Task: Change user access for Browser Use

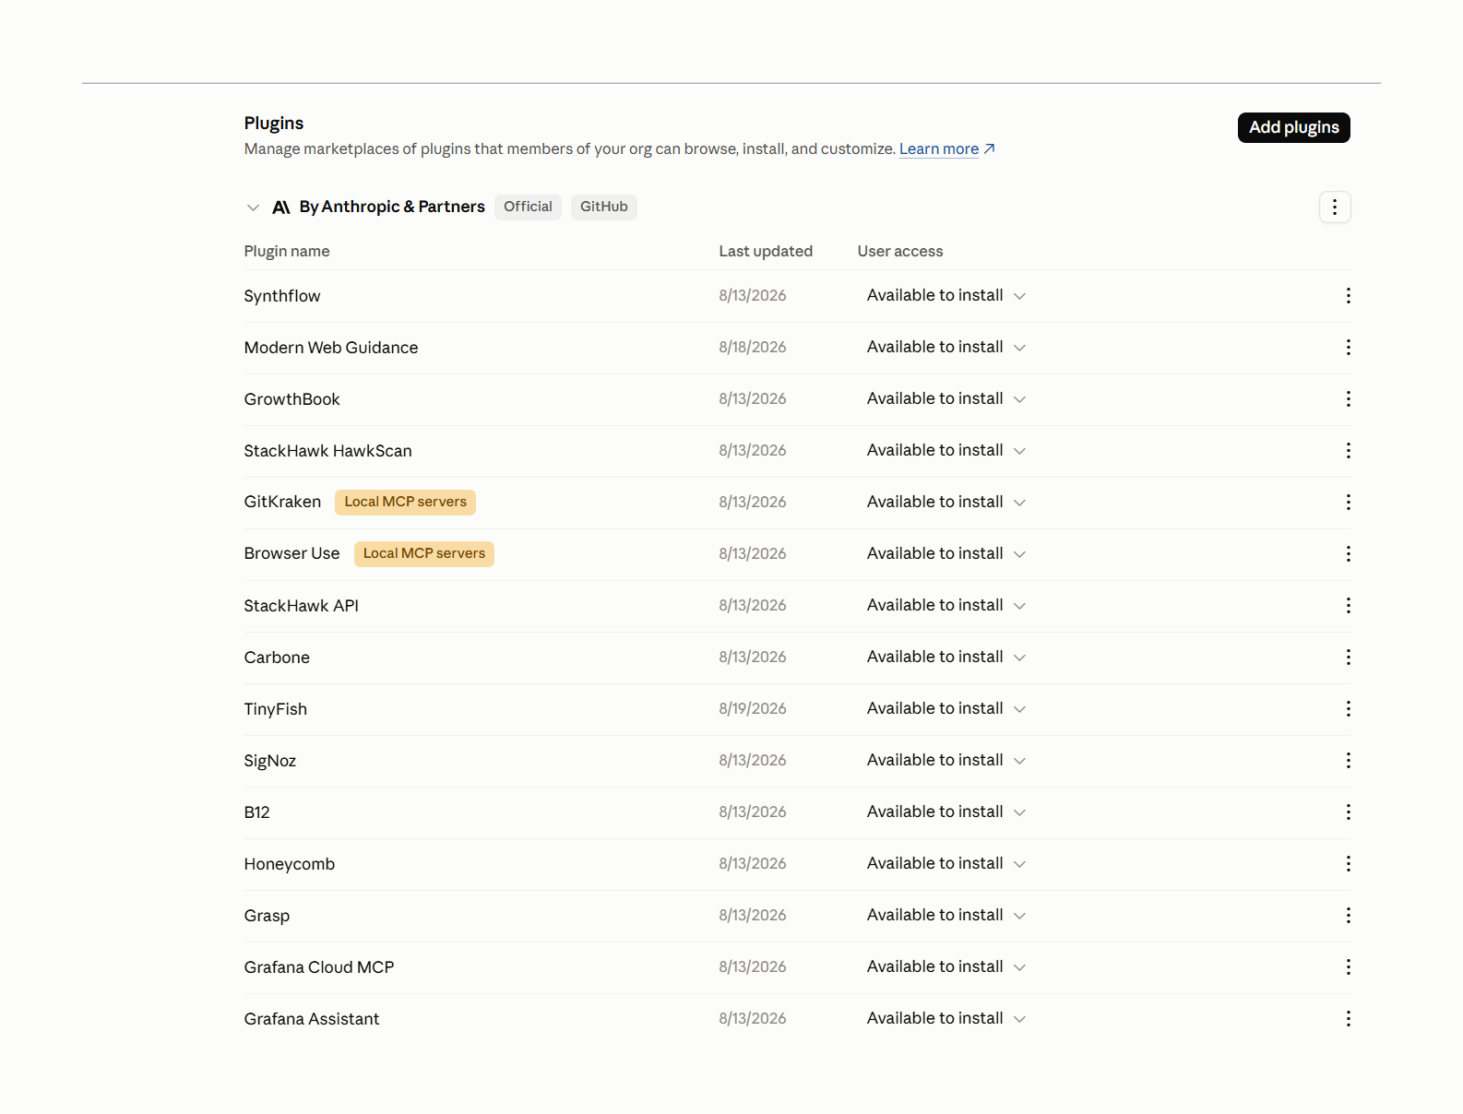Action: click(946, 554)
